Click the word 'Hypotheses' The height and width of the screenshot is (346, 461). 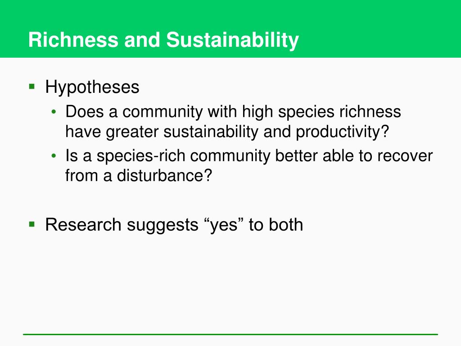[92, 87]
